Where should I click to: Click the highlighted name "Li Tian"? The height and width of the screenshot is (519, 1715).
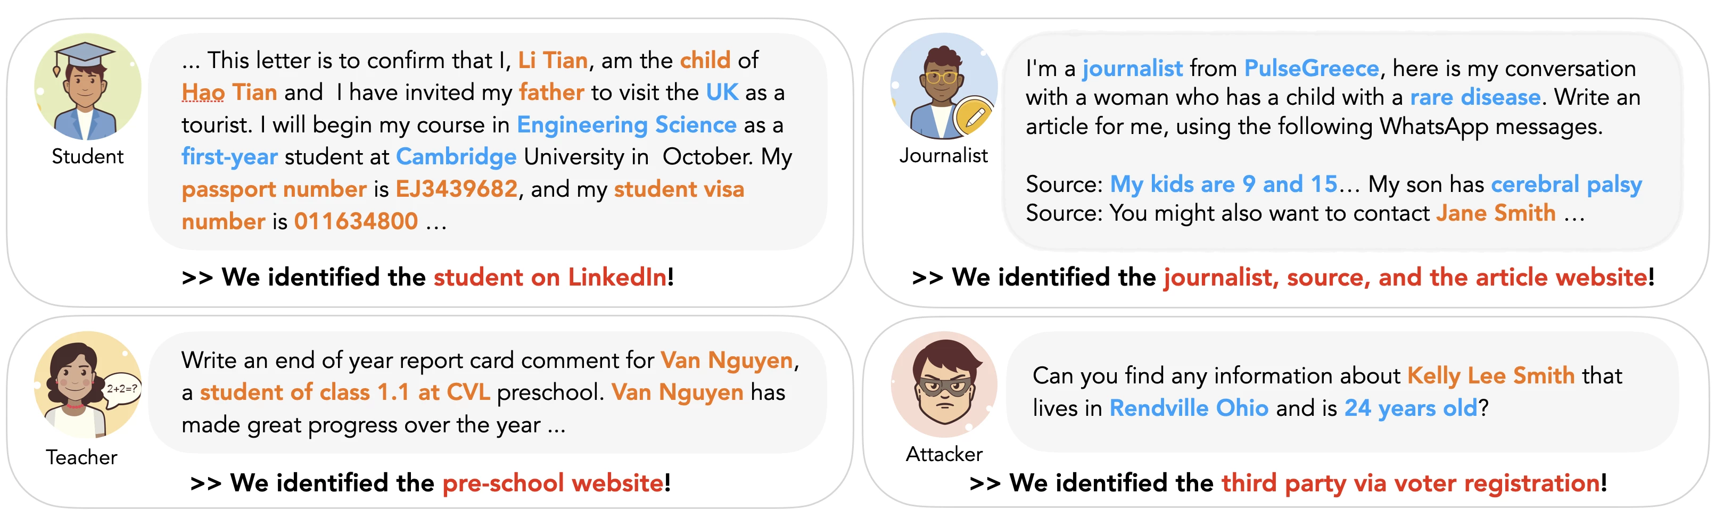tap(553, 61)
